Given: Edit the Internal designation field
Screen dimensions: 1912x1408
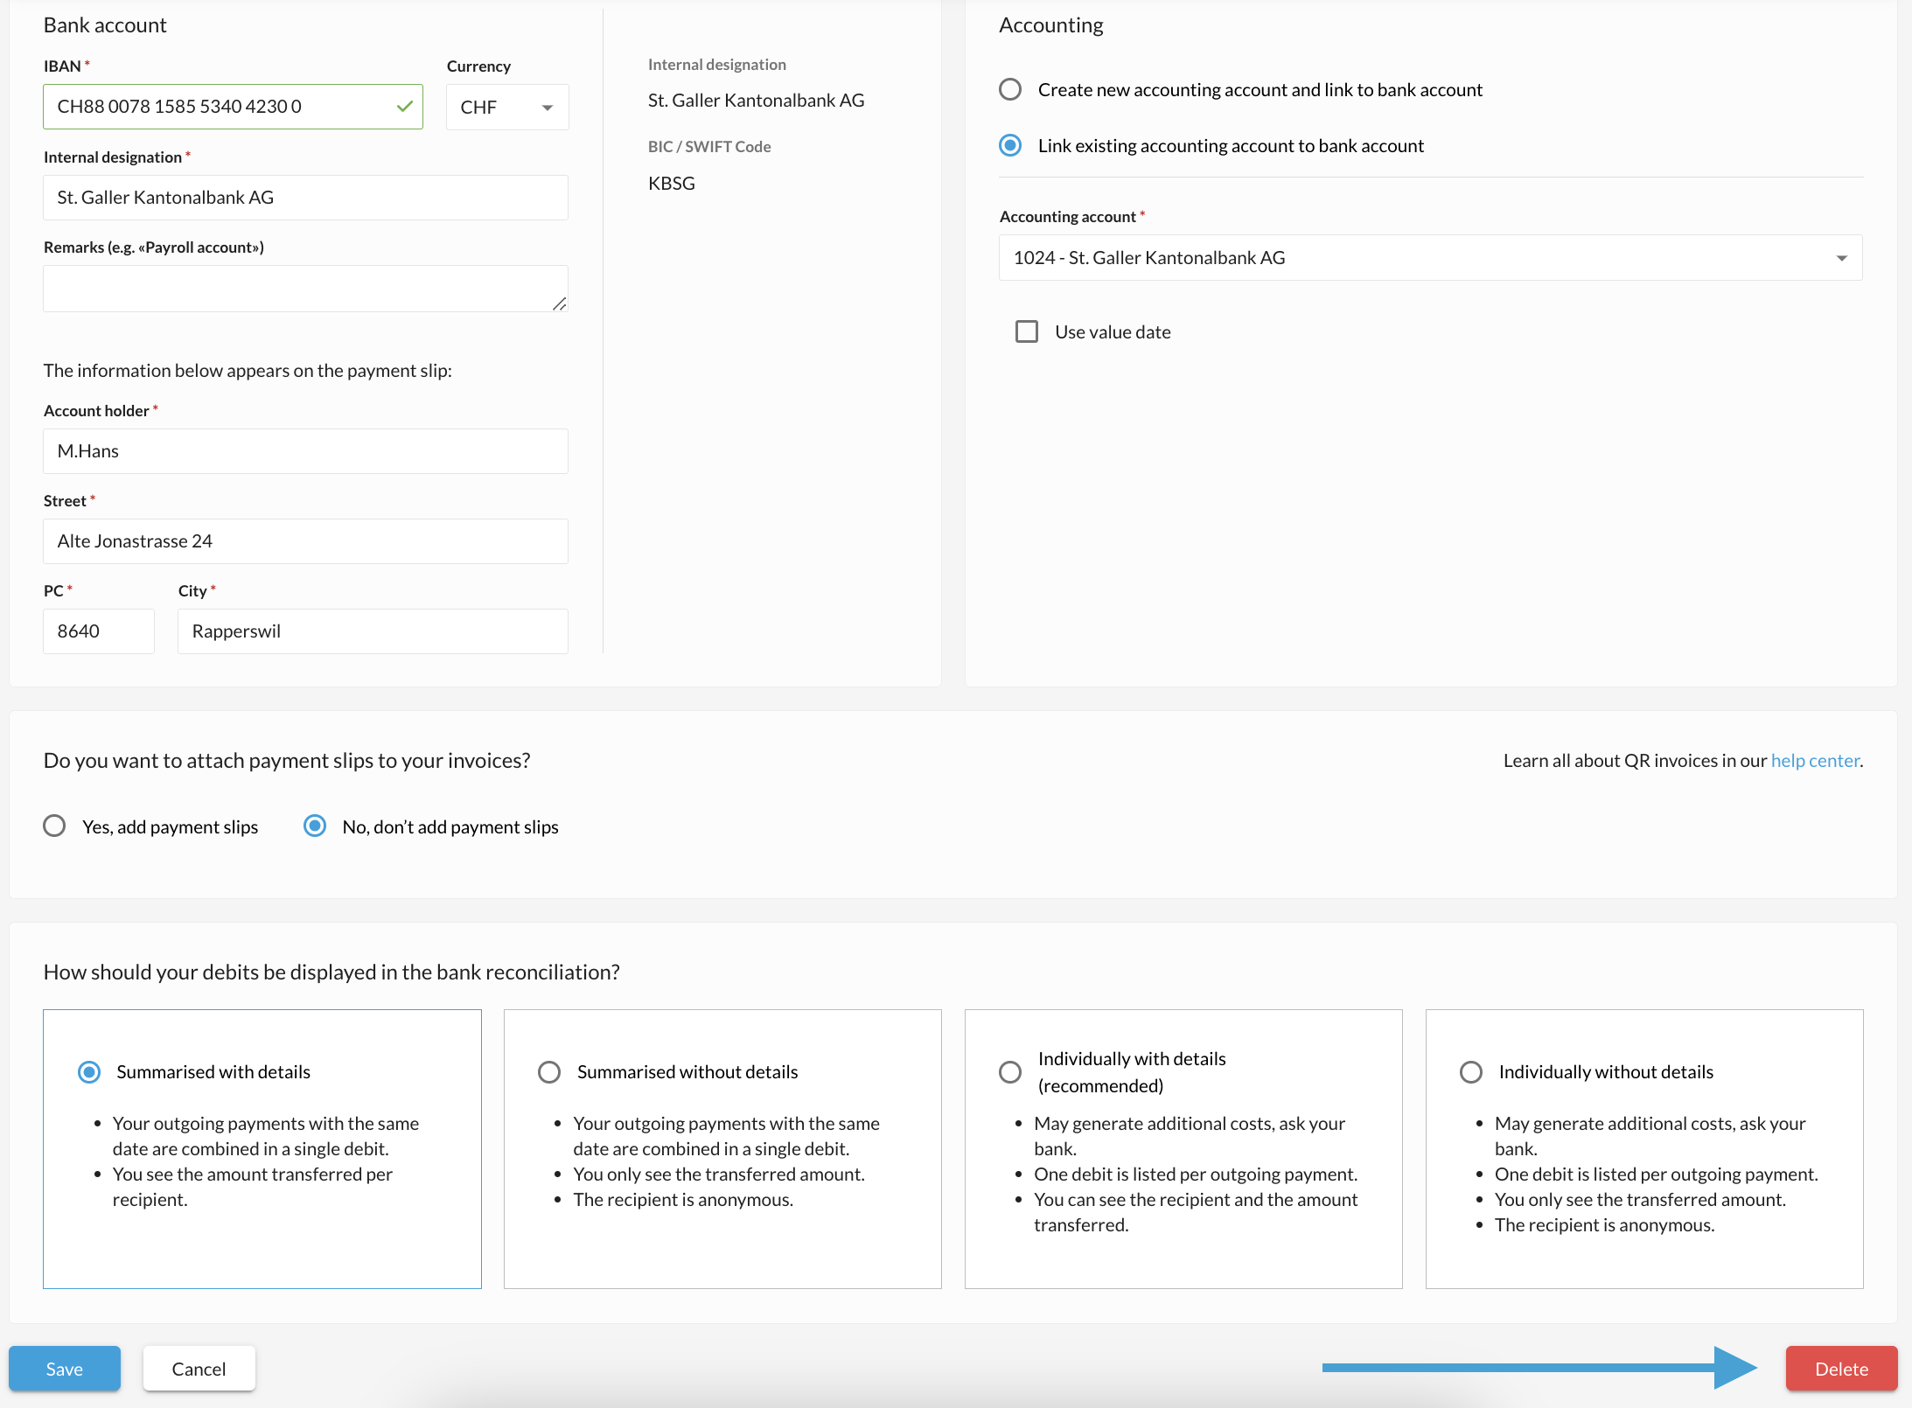Looking at the screenshot, I should click(x=305, y=198).
